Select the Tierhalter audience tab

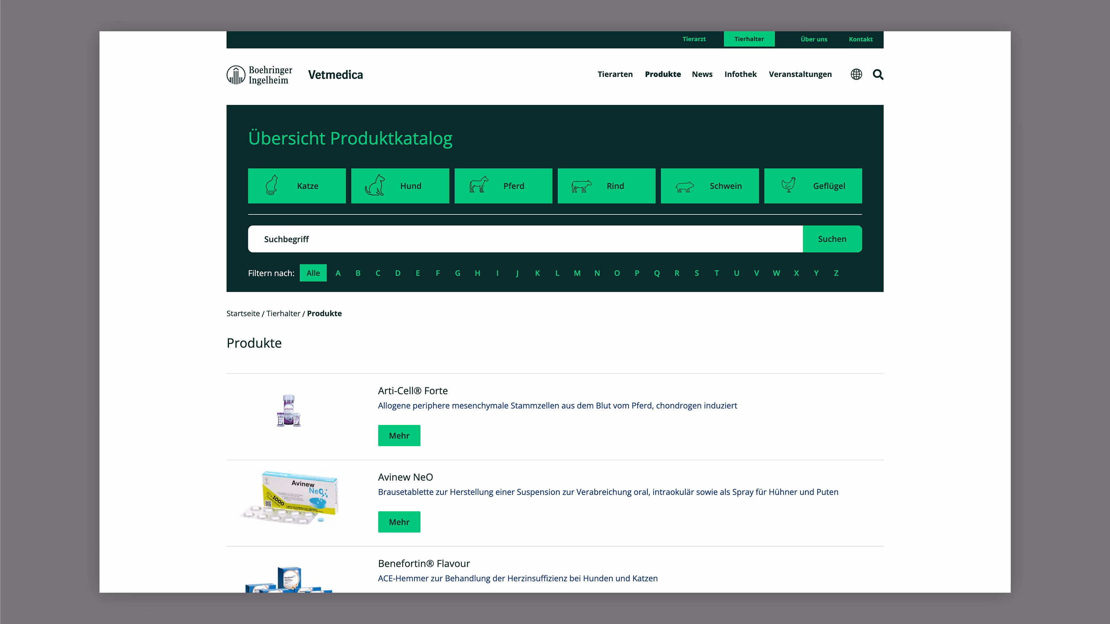tap(749, 39)
